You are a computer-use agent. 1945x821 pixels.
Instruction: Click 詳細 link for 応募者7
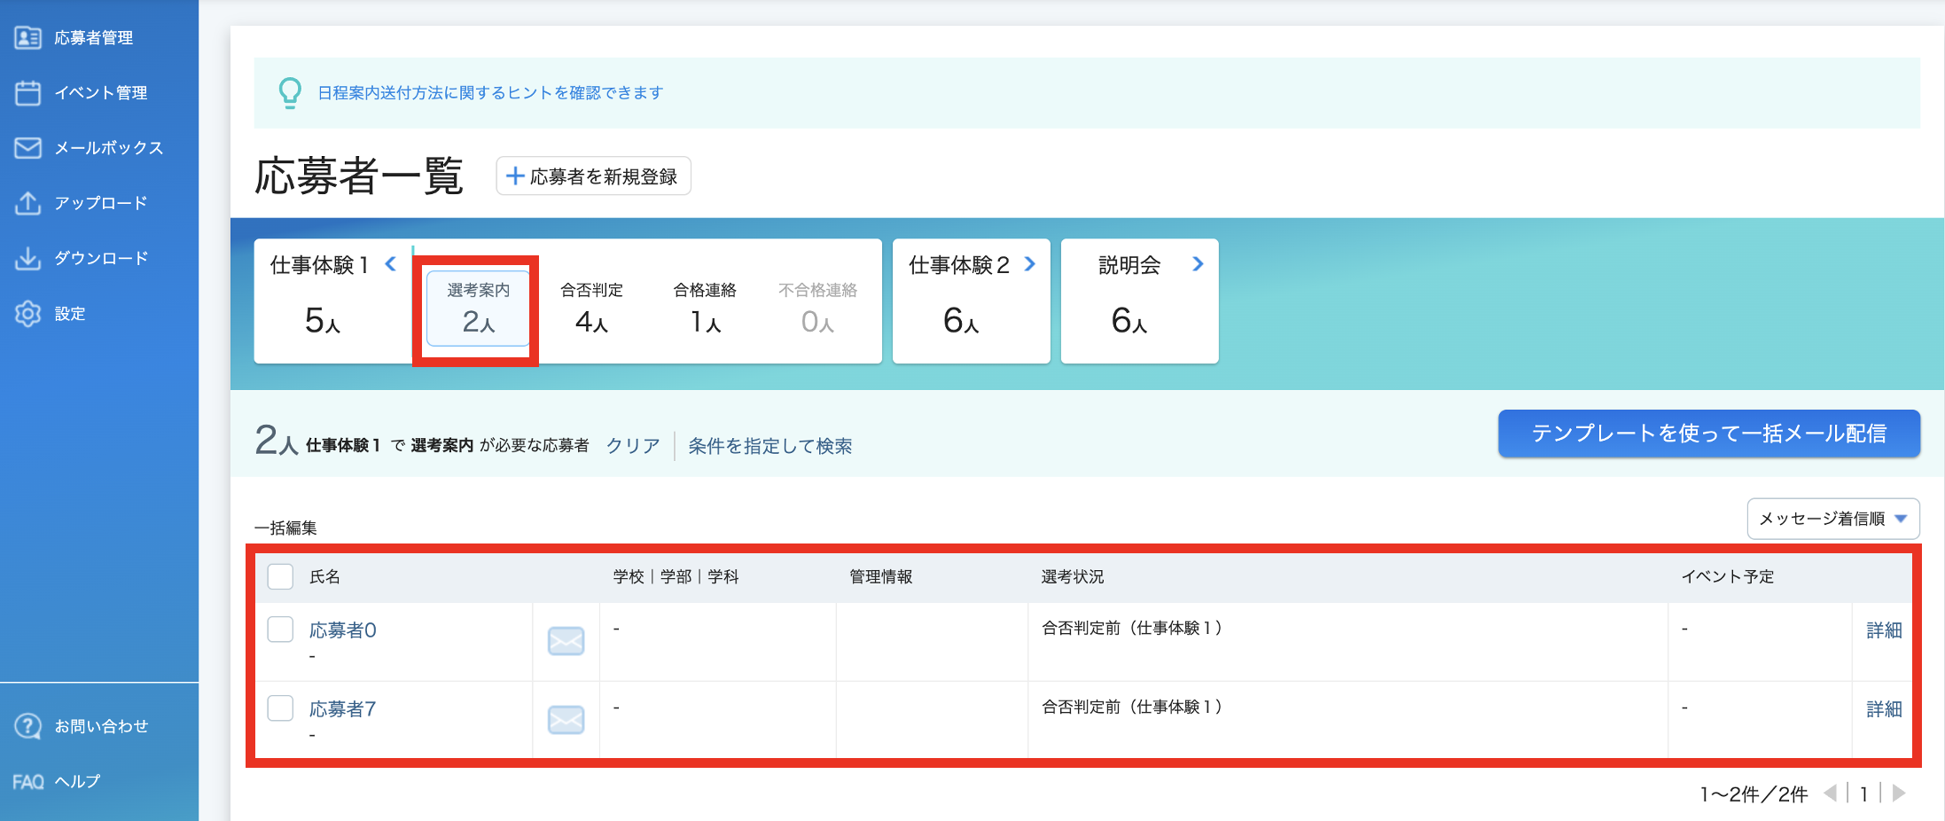pyautogui.click(x=1884, y=709)
